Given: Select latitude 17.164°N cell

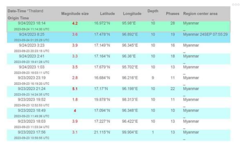Looking at the screenshot, I should [x=102, y=56].
